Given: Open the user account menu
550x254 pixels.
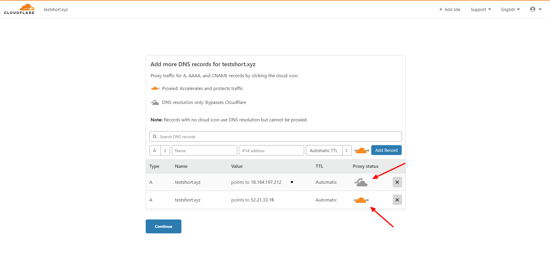Looking at the screenshot, I should tap(536, 9).
